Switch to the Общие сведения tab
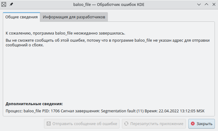This screenshot has height=131, width=218. [x=22, y=17]
